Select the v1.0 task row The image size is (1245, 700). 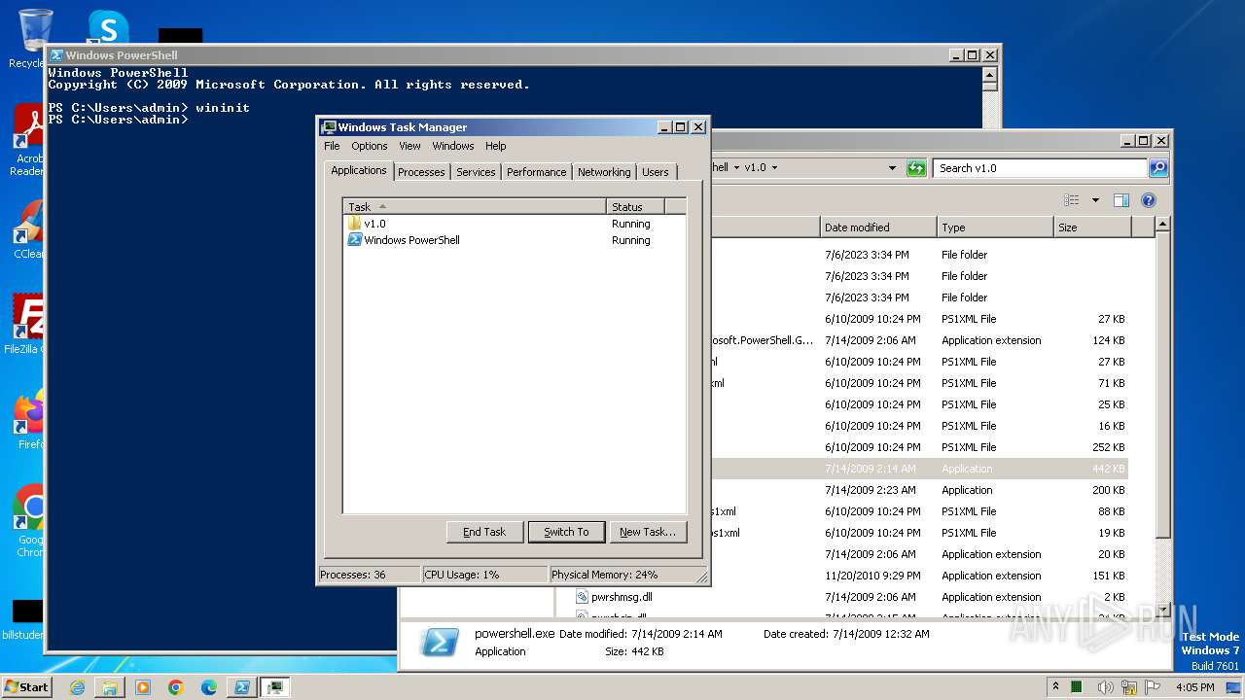pos(515,224)
